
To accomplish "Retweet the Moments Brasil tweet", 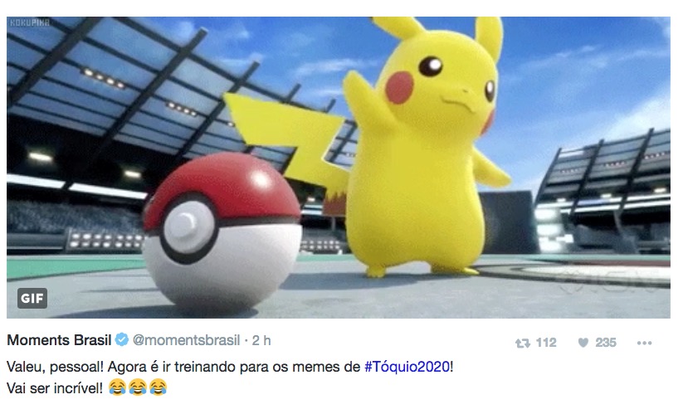I will [x=522, y=343].
